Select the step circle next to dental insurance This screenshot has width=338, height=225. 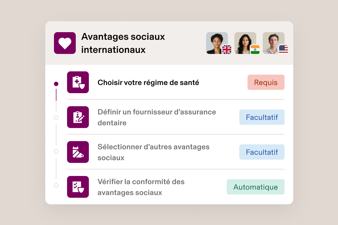click(56, 118)
